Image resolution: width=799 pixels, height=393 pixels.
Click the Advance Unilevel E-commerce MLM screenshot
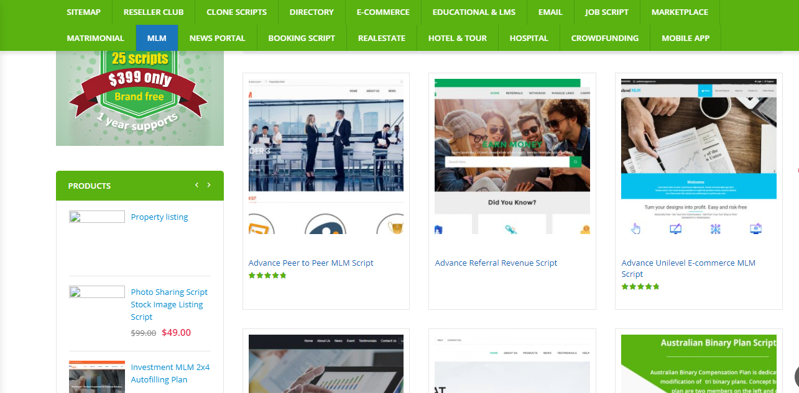pos(699,156)
